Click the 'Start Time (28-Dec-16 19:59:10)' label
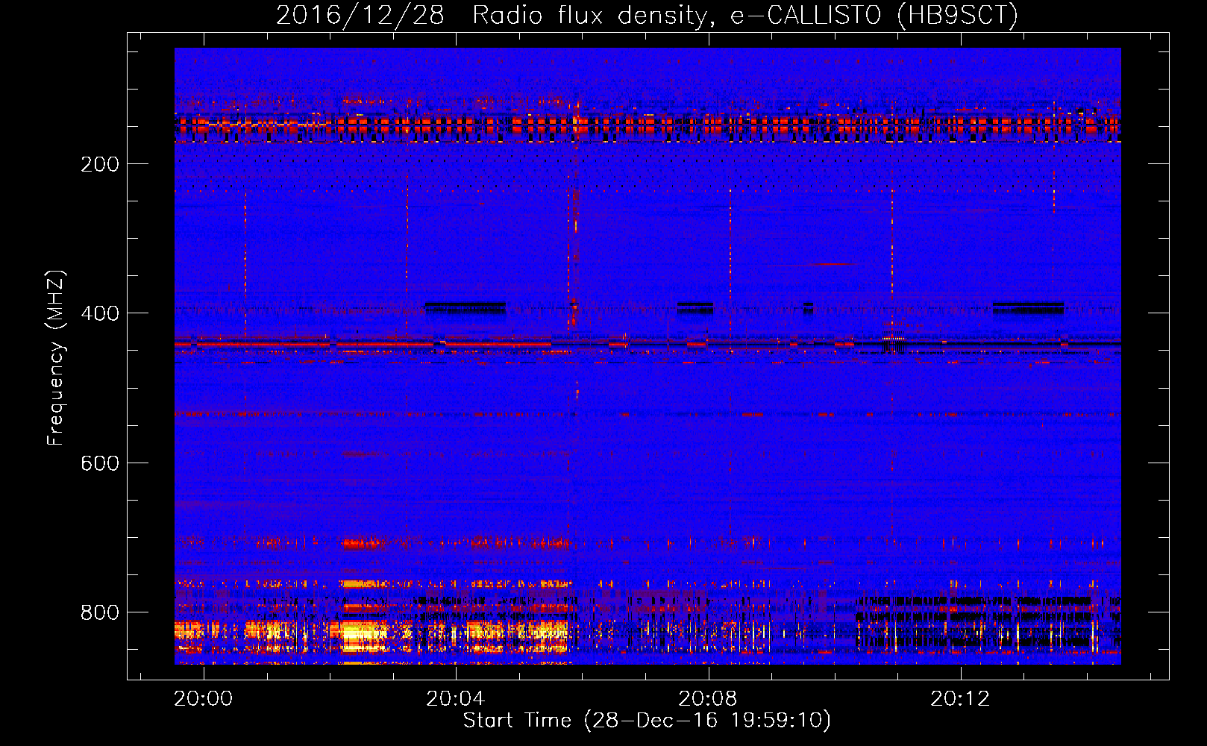Screen dimensions: 1207x746 pyautogui.click(x=647, y=721)
